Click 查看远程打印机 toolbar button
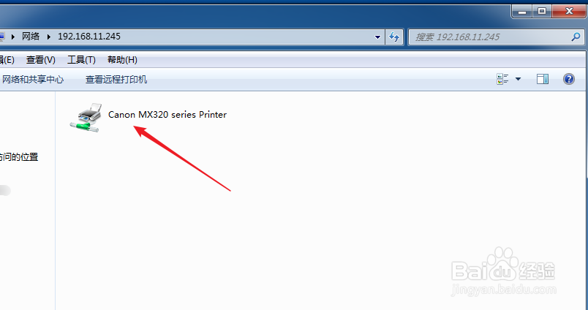 [x=116, y=80]
